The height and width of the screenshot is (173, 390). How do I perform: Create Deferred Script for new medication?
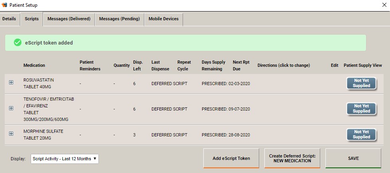tap(292, 158)
